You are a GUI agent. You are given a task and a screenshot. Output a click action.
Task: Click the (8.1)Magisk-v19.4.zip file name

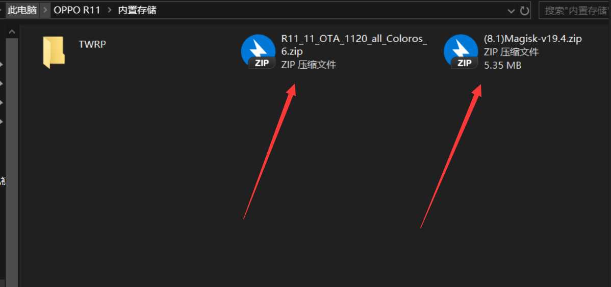coord(532,39)
